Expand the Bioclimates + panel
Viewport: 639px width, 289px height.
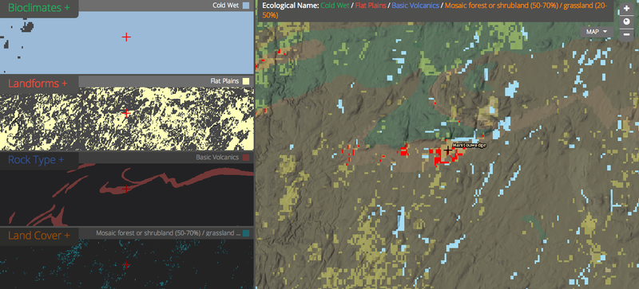(x=38, y=8)
